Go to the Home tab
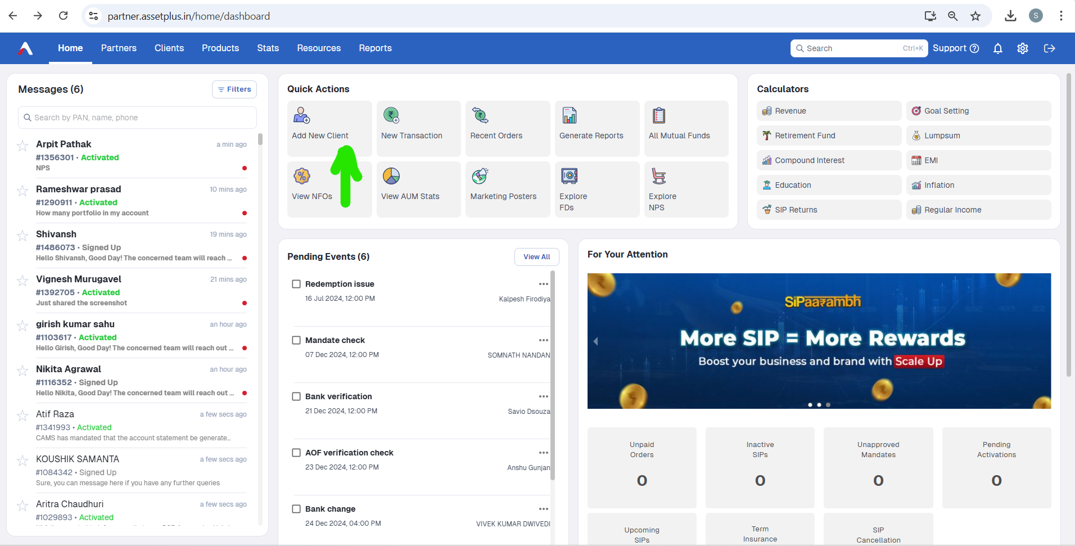The height and width of the screenshot is (546, 1075). [x=70, y=48]
